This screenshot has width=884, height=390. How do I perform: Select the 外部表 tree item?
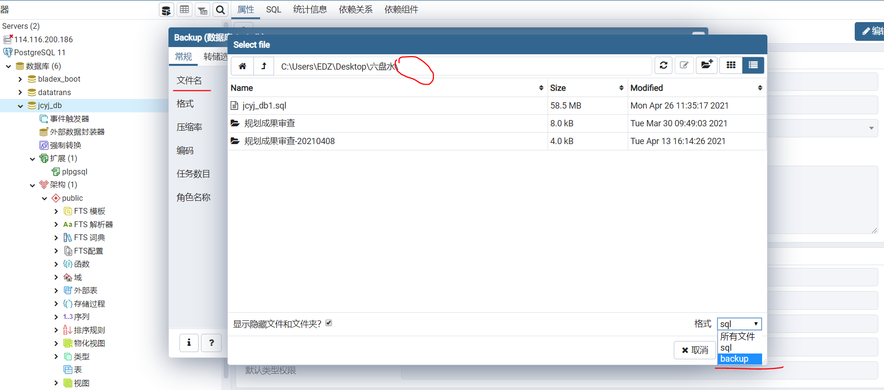click(x=85, y=291)
